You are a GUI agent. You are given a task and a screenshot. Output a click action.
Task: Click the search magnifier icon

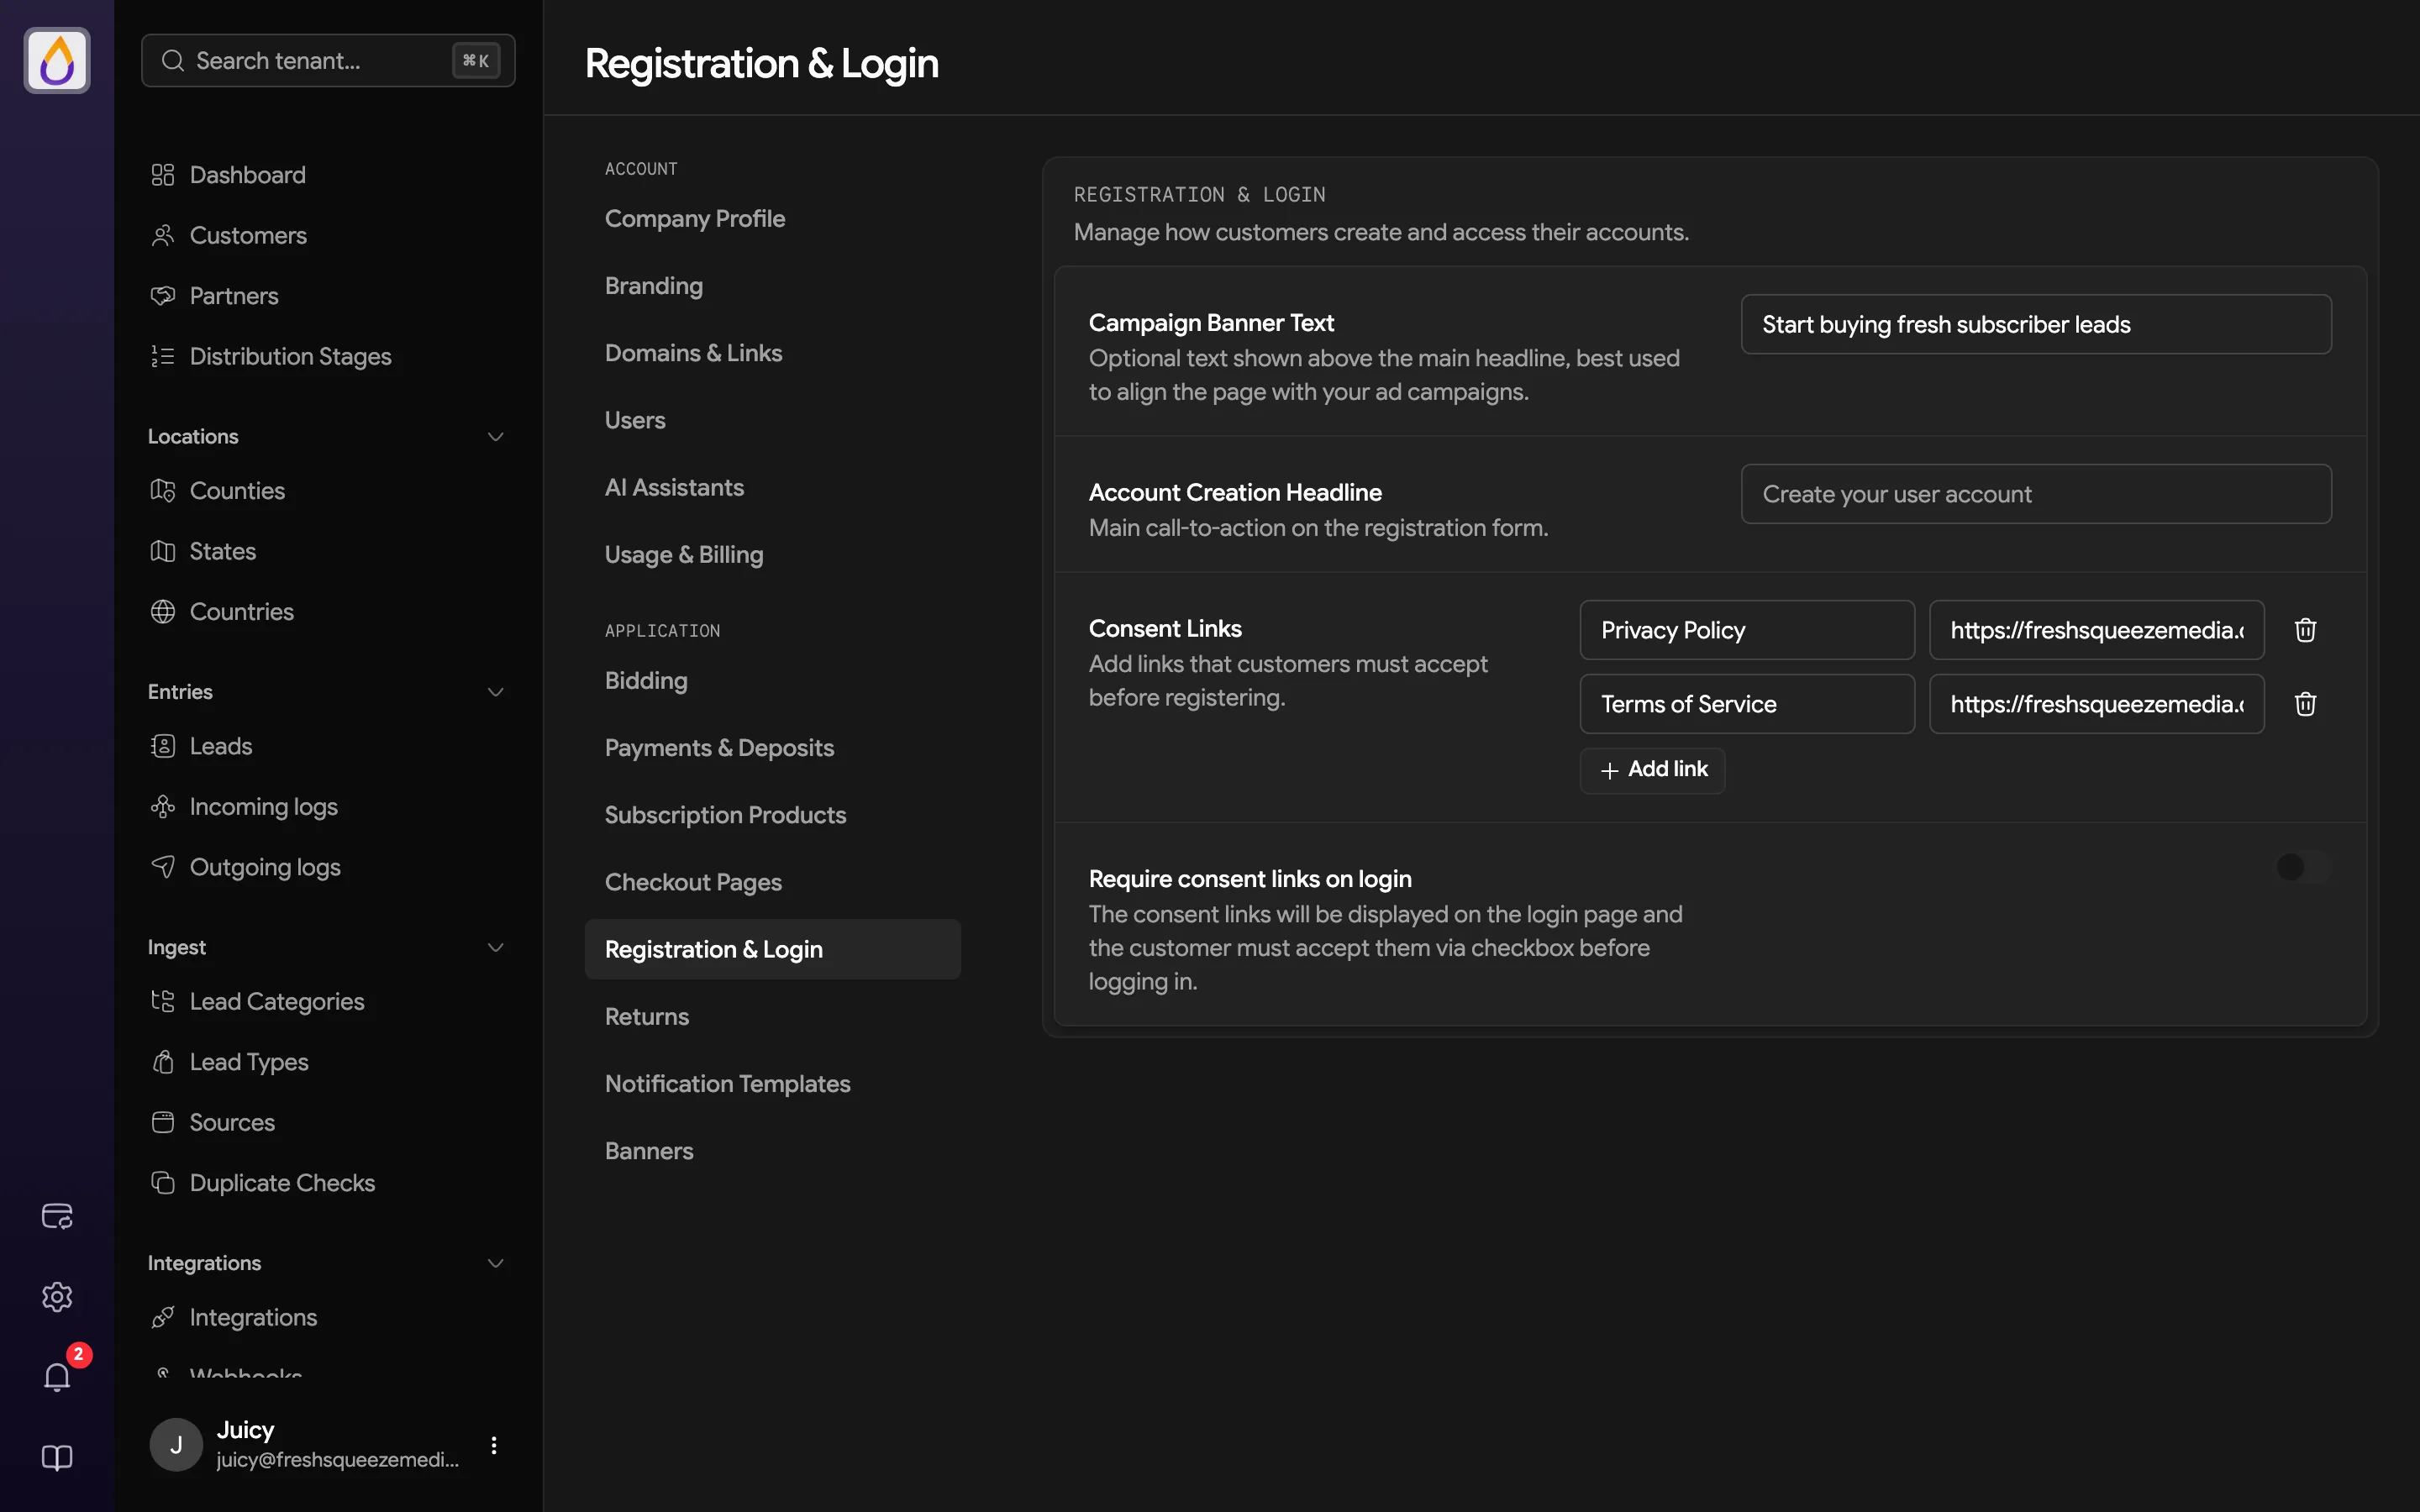pos(173,61)
